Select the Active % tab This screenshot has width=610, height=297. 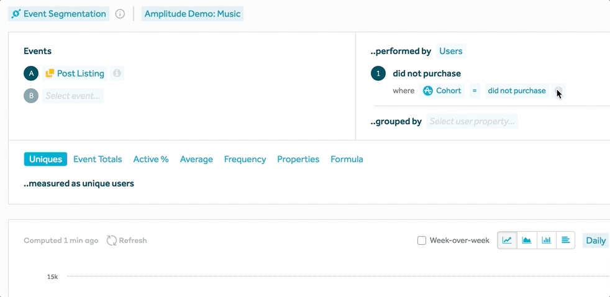point(151,159)
